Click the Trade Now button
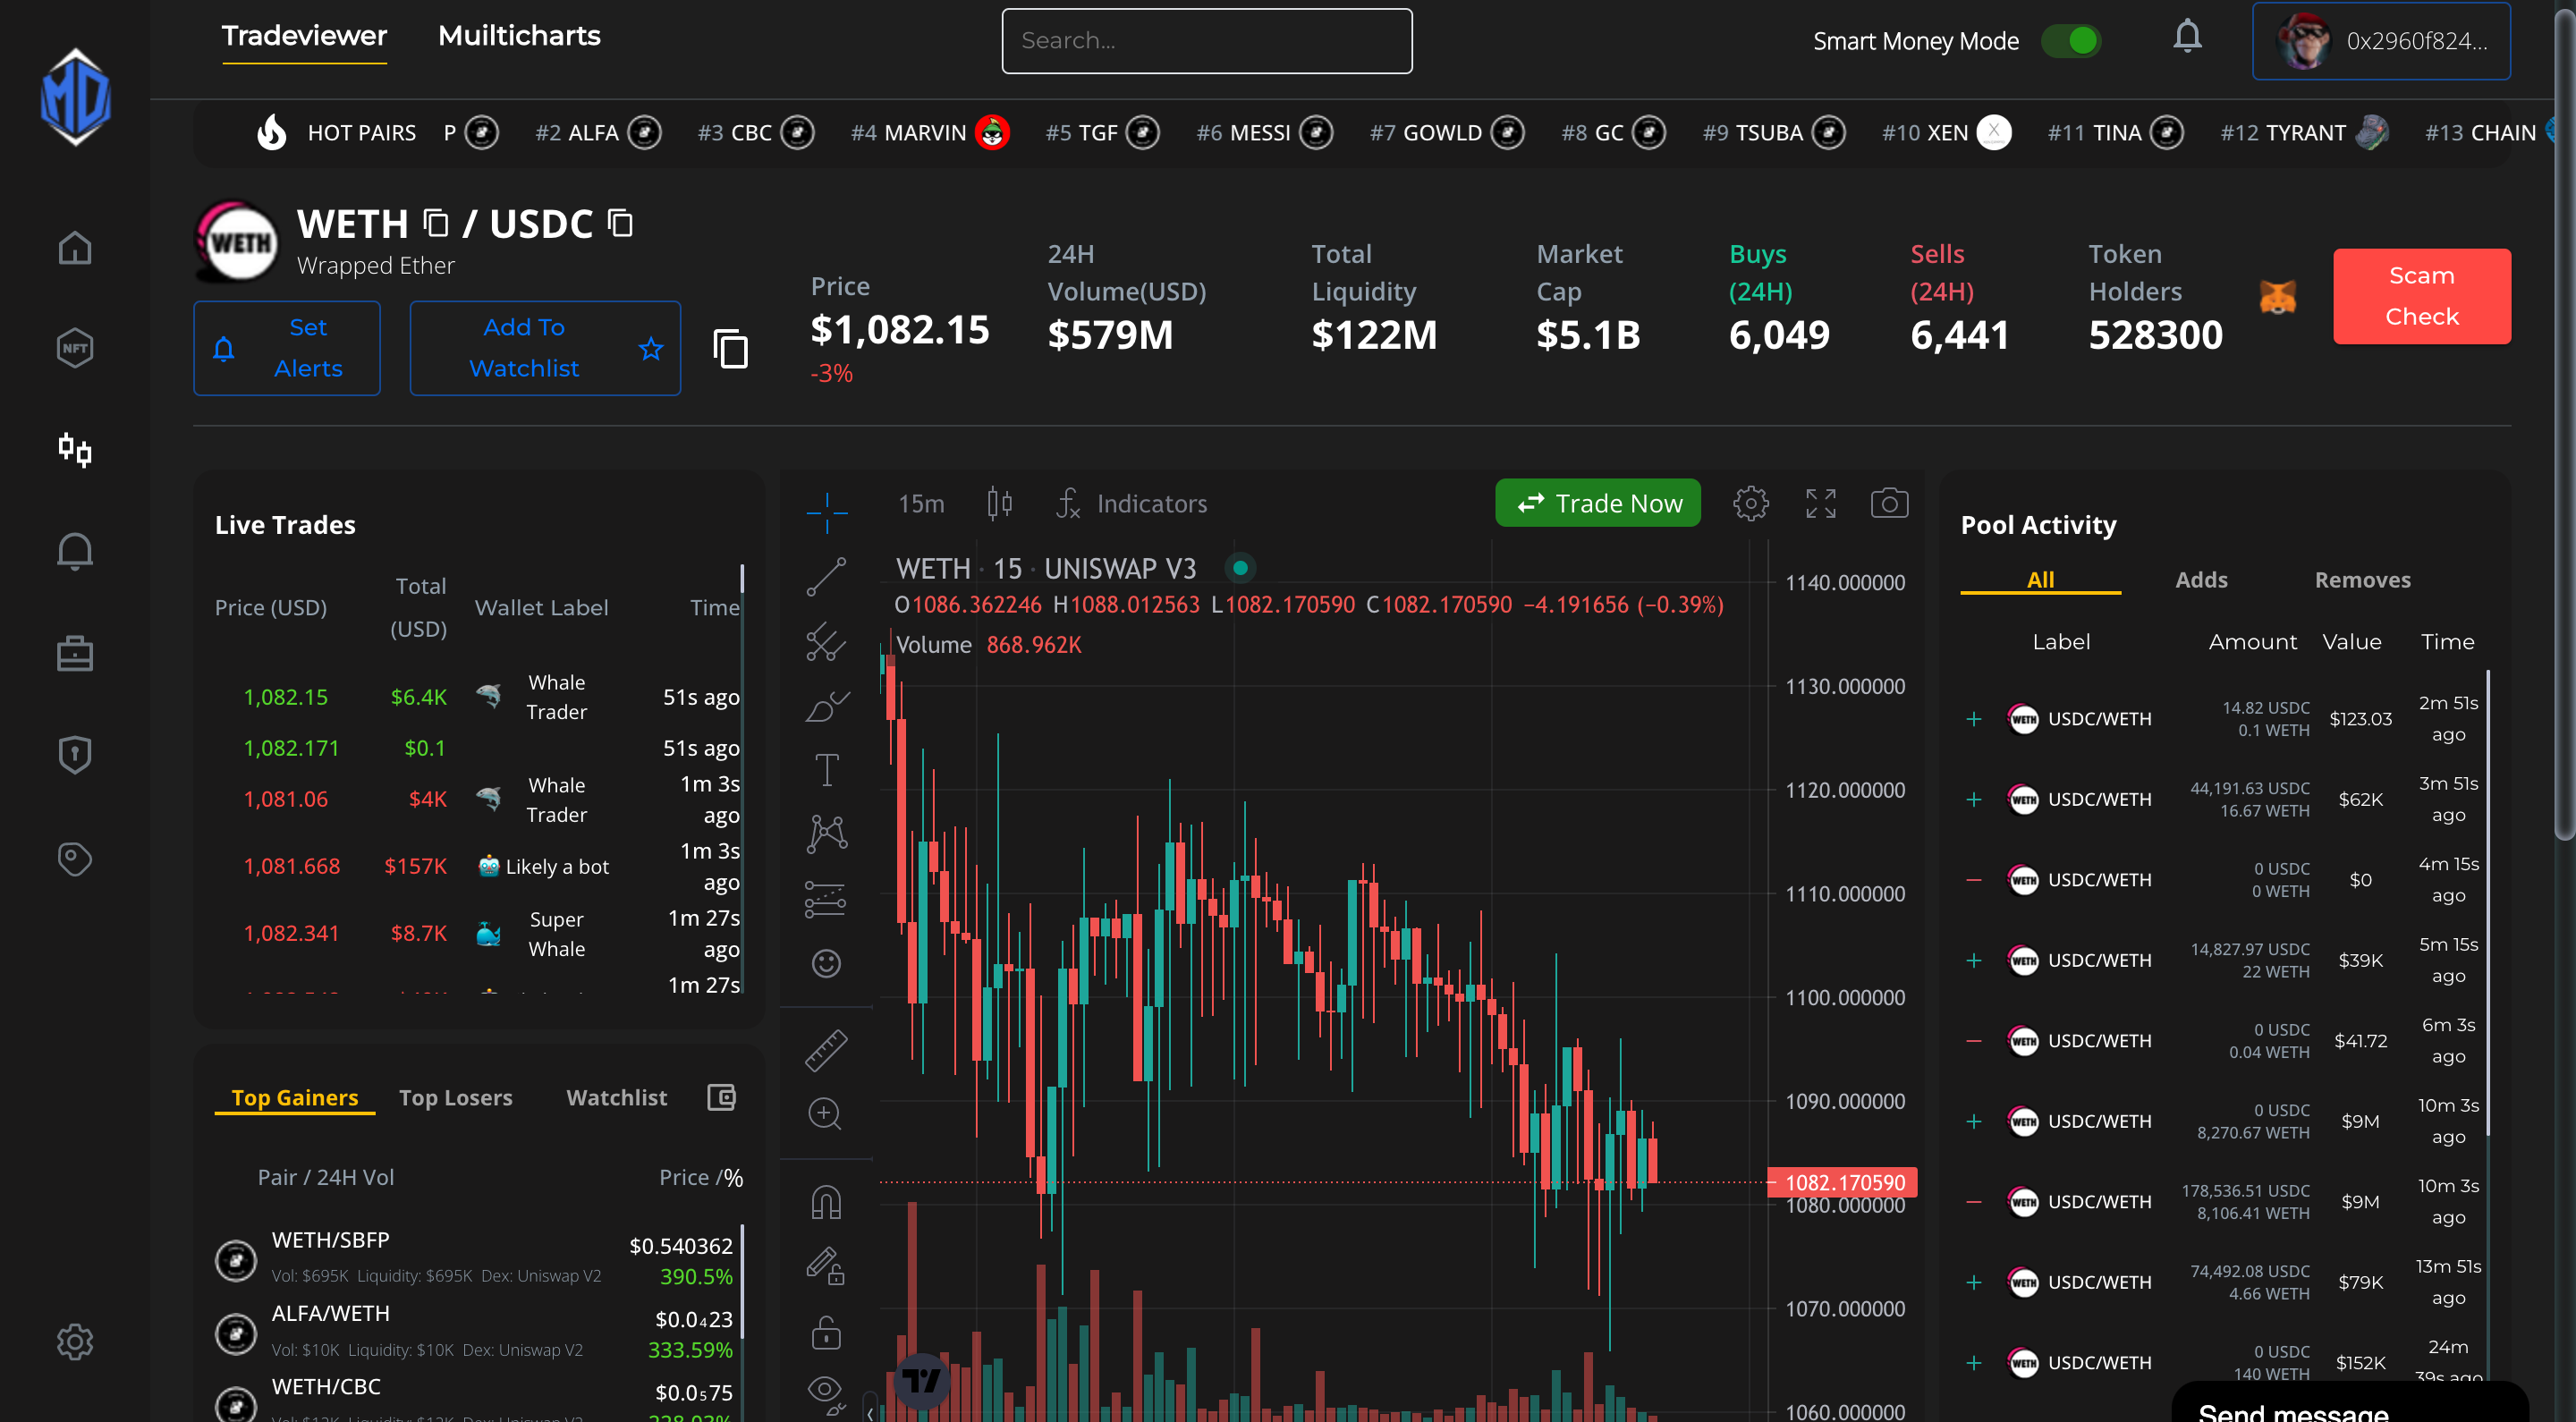Image resolution: width=2576 pixels, height=1422 pixels. 1597,503
